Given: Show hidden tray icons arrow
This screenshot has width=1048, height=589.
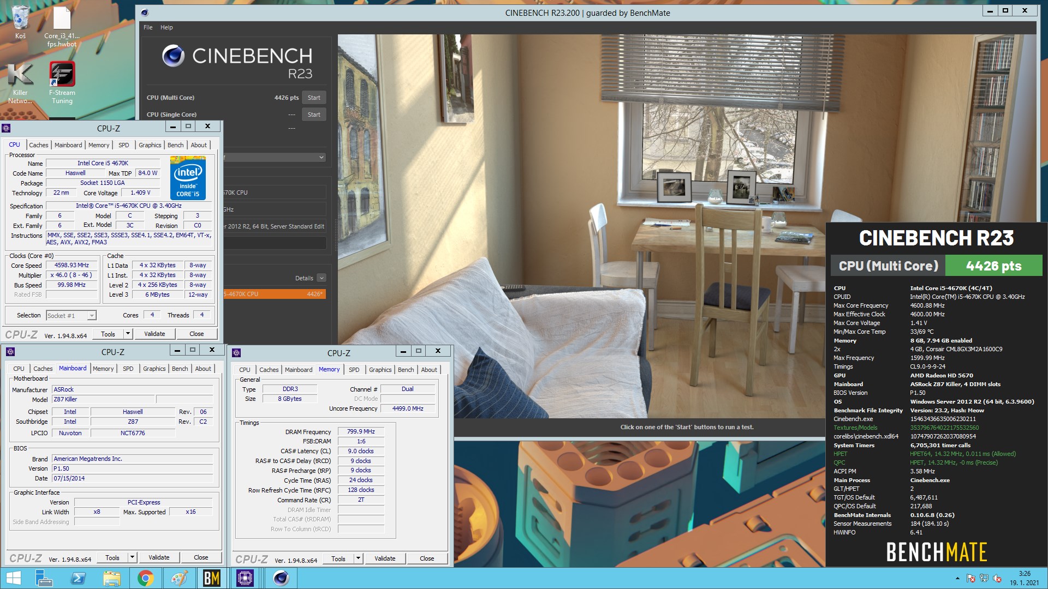Looking at the screenshot, I should (x=957, y=578).
